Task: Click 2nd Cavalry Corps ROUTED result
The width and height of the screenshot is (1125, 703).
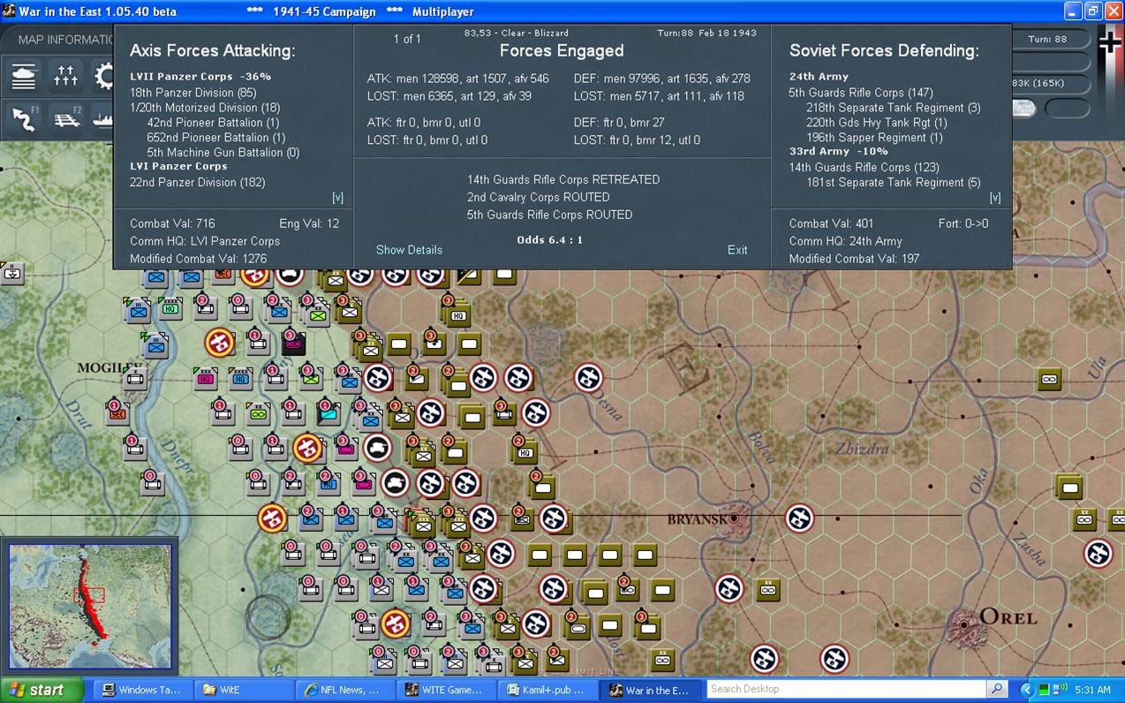Action: 539,197
